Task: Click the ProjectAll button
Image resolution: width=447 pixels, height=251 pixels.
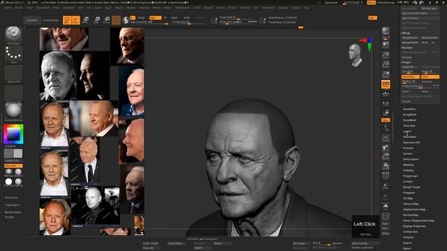Action: pos(410,67)
